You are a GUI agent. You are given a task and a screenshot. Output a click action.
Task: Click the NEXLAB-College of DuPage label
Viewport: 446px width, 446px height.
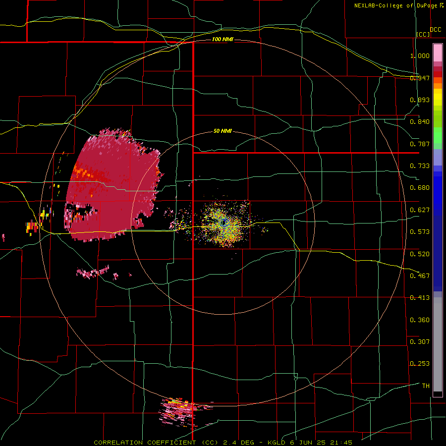[396, 5]
